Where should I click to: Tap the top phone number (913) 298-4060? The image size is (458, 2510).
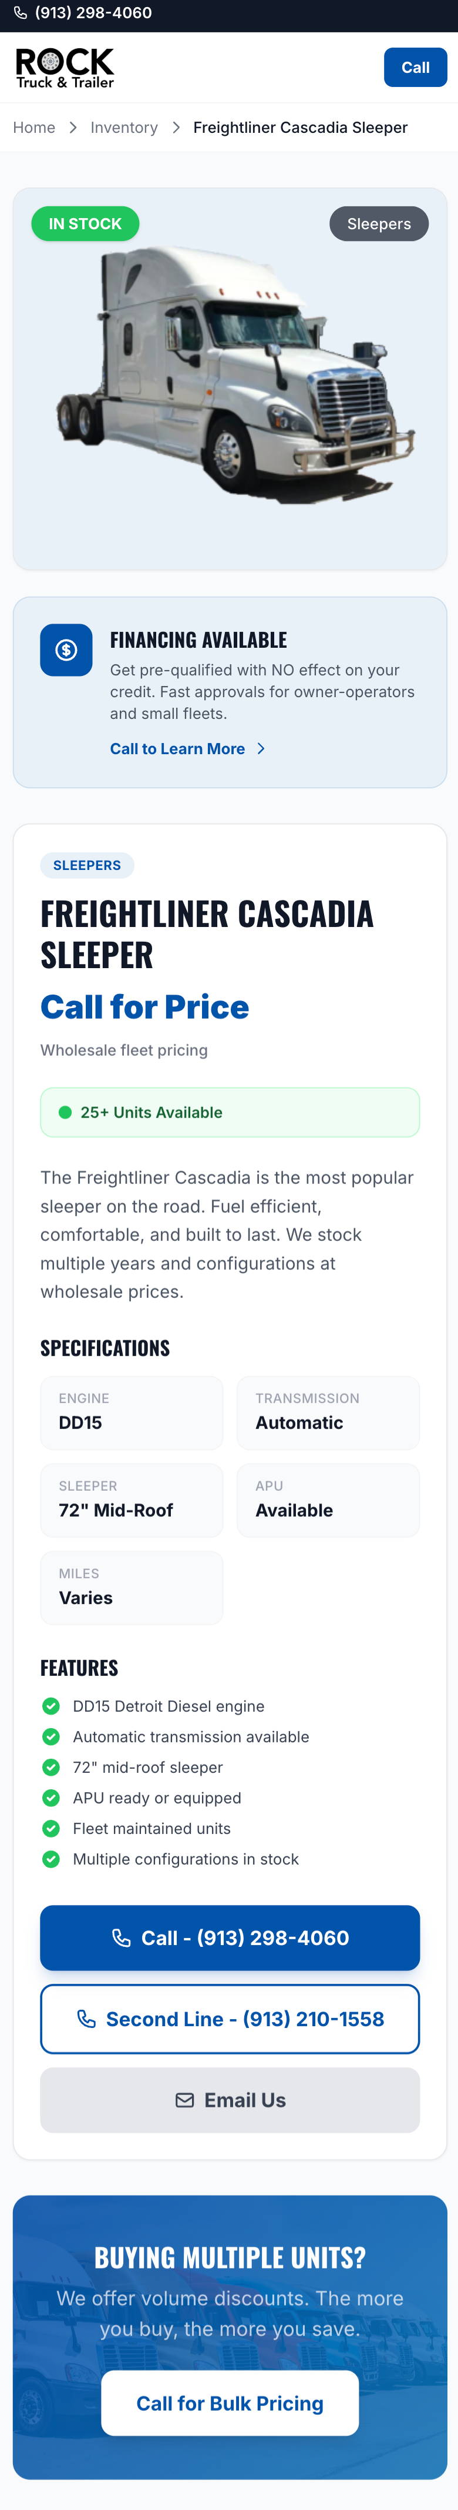click(93, 14)
